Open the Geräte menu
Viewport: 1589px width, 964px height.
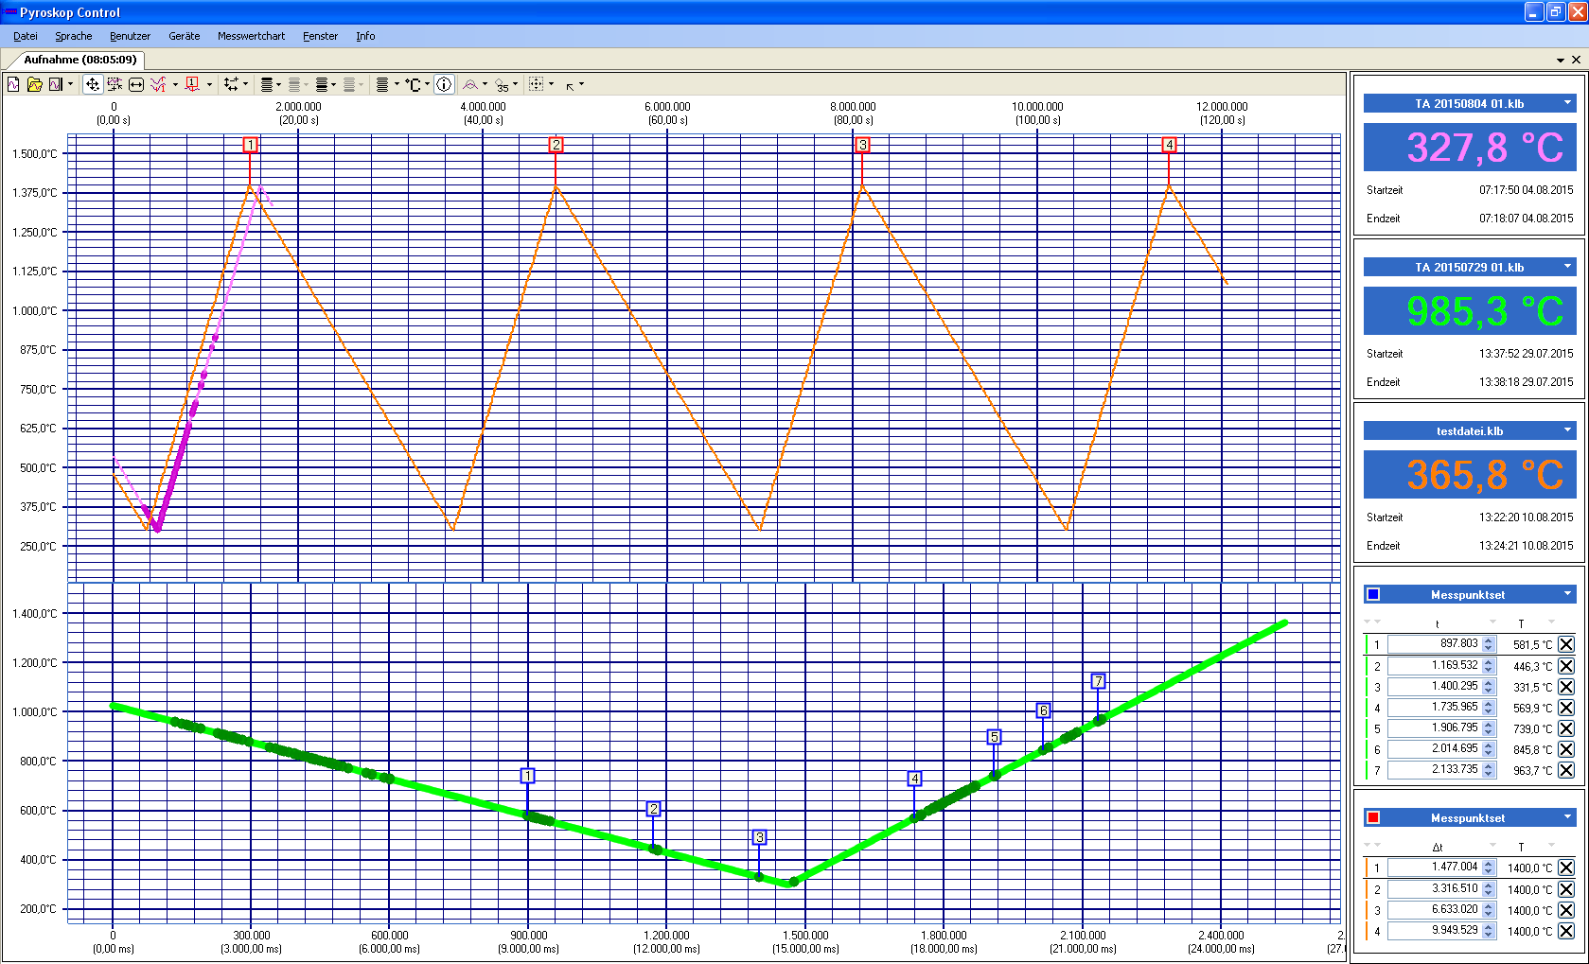[185, 36]
